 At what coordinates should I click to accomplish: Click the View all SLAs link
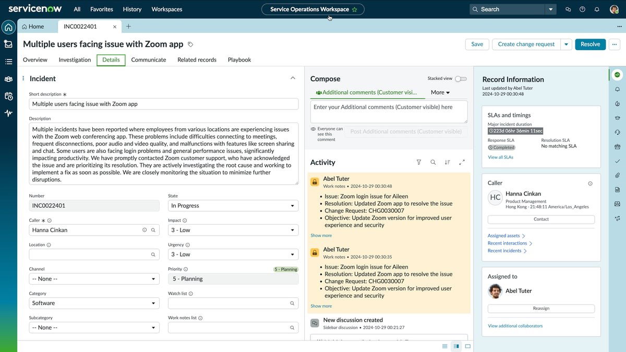point(500,157)
